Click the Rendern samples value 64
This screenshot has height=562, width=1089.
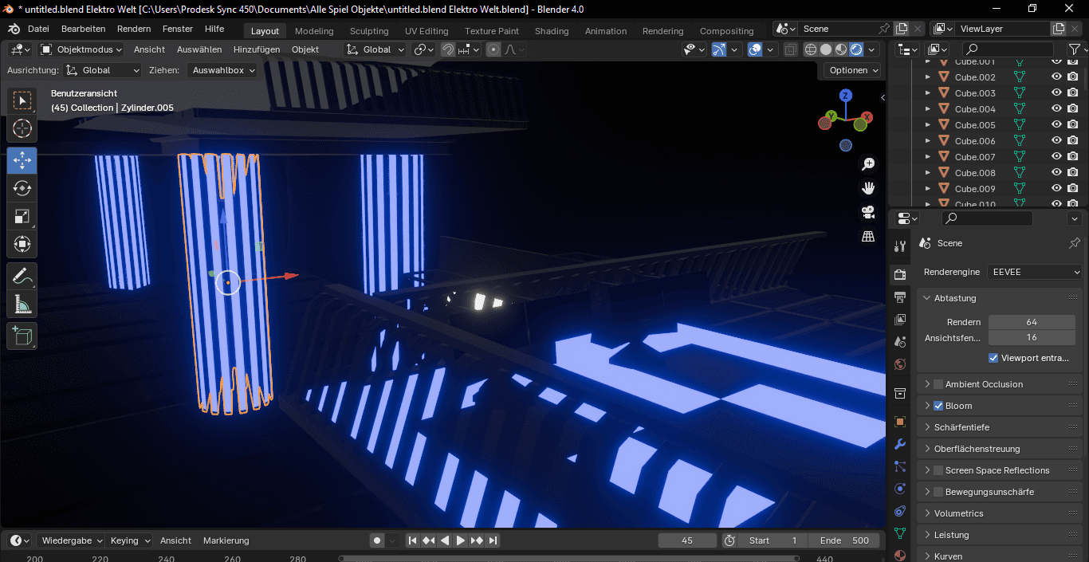(1032, 322)
